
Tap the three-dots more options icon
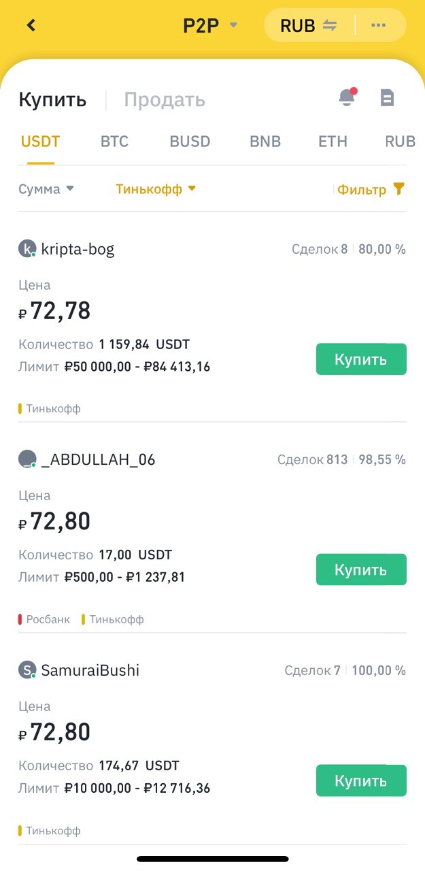tap(379, 26)
